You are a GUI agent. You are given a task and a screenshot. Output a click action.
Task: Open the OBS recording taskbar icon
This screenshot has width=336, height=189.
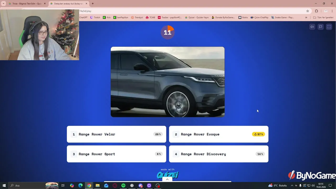pos(158,186)
